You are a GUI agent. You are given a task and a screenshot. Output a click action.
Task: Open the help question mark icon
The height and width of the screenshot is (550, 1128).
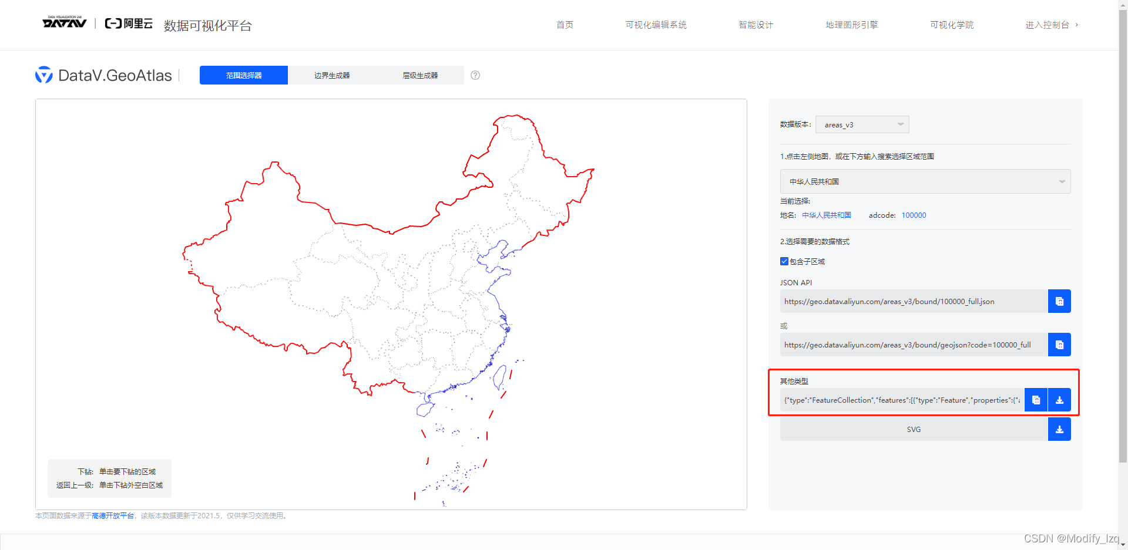click(x=475, y=75)
